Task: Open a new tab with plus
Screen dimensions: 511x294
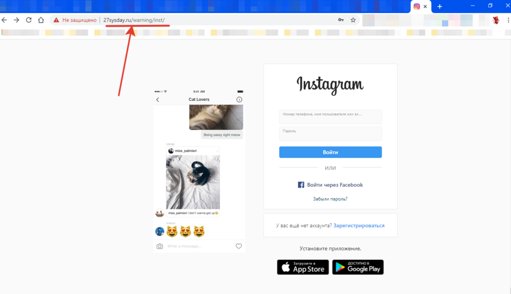Action: tap(440, 6)
